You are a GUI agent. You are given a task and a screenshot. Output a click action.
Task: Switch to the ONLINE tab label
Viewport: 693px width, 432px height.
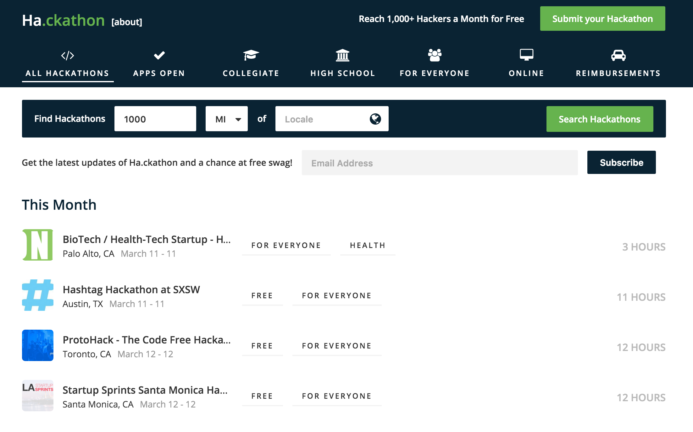tap(526, 73)
